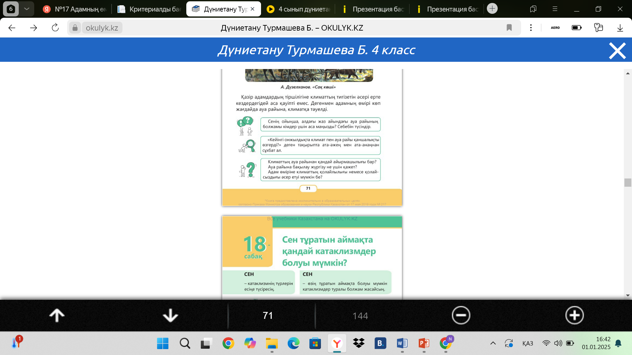632x355 pixels.
Task: Reload the page in browser toolbar
Action: (x=55, y=28)
